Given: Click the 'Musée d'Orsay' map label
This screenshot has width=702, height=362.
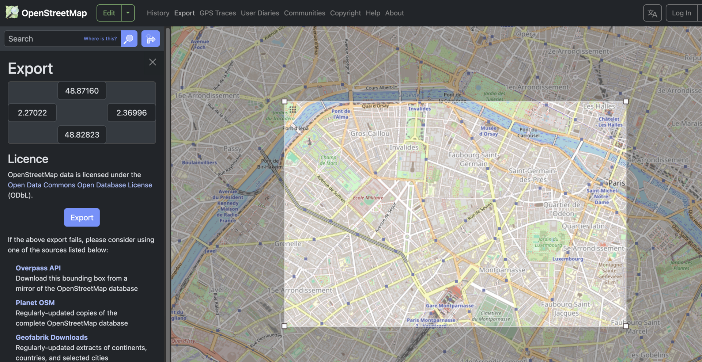Looking at the screenshot, I should click(489, 131).
